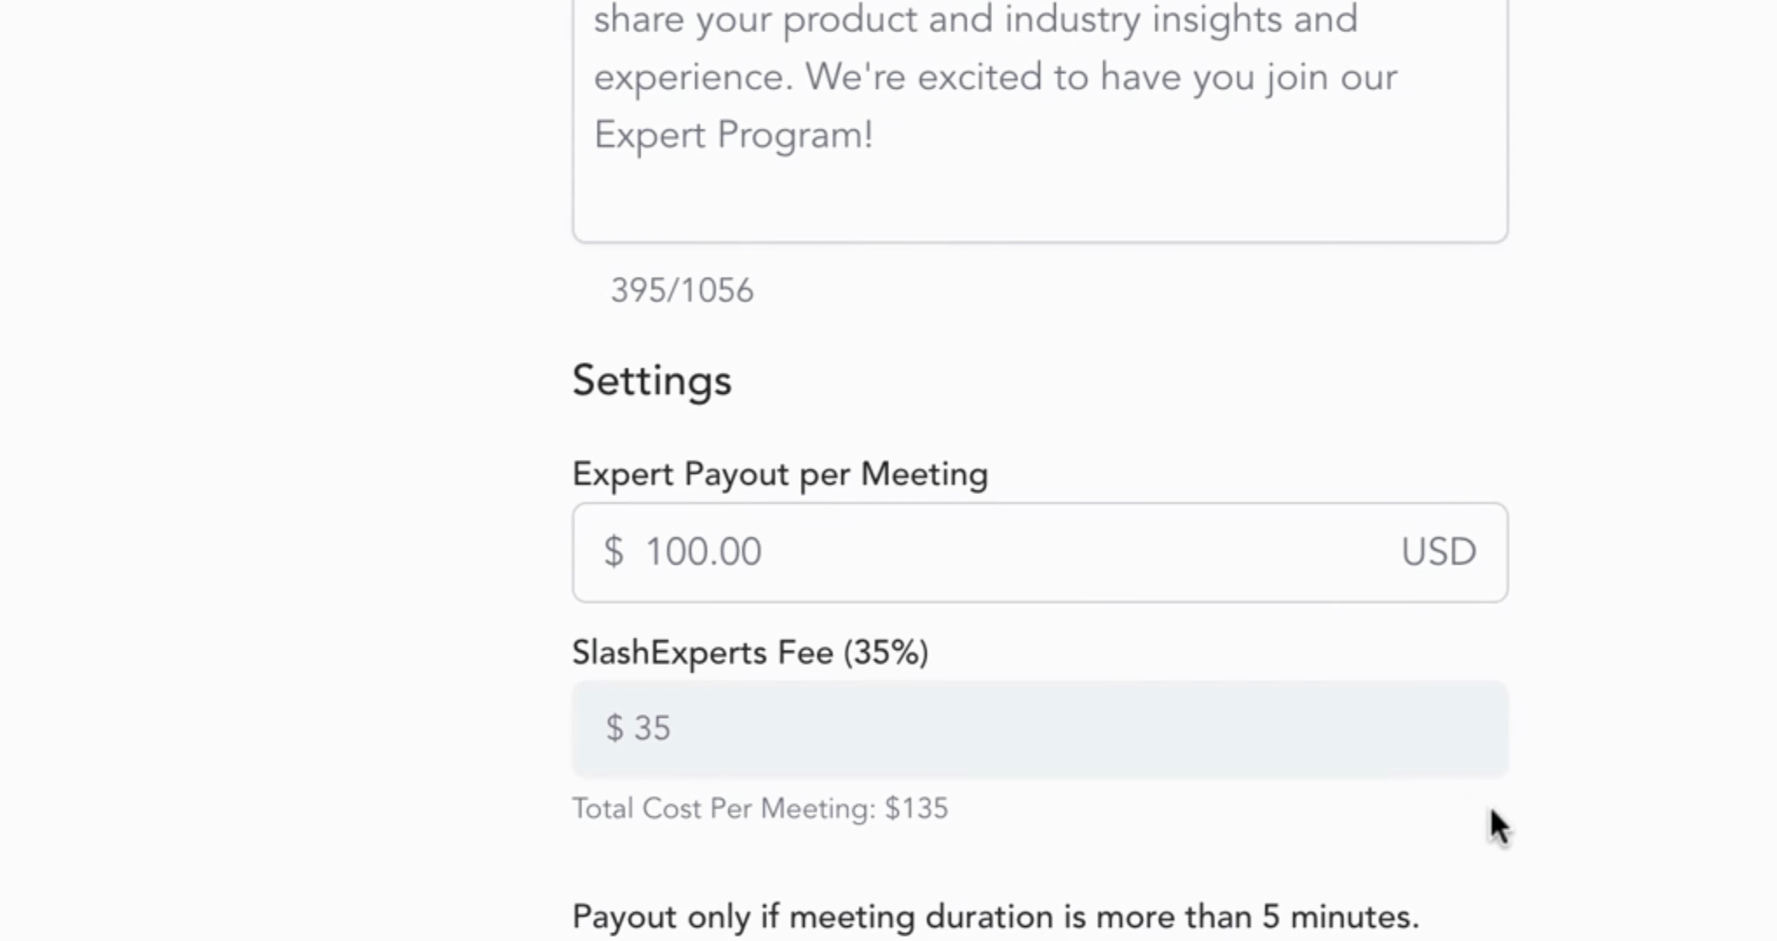
Task: Click the 'share your product' line in message
Action: (975, 20)
